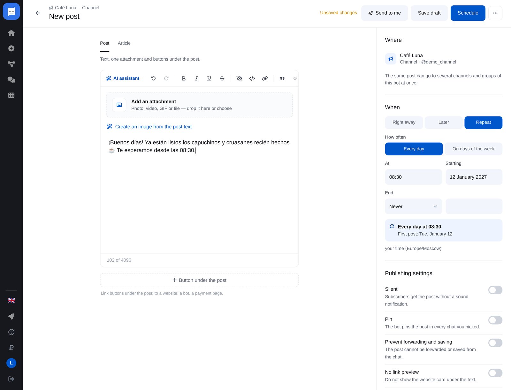Select the Post tab

(x=104, y=43)
